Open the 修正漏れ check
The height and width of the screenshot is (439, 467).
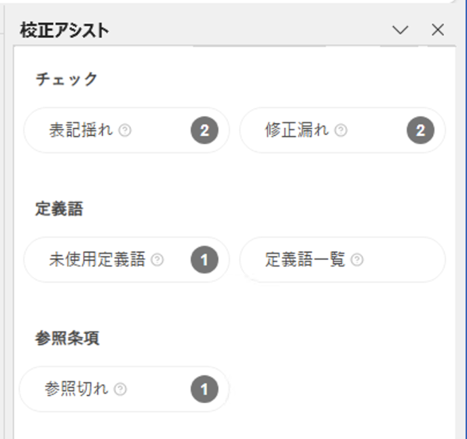coord(297,130)
